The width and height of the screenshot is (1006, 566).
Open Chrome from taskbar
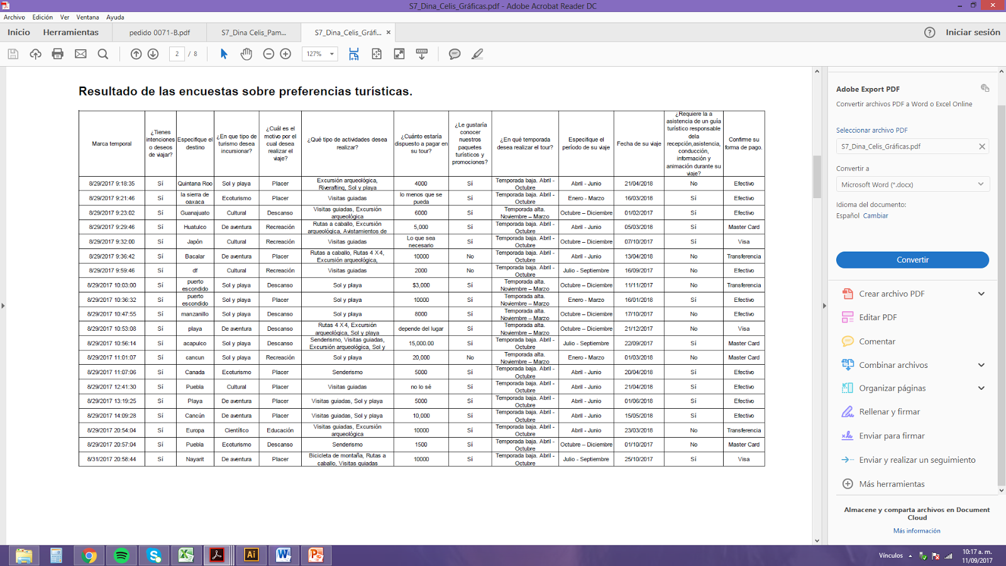89,555
